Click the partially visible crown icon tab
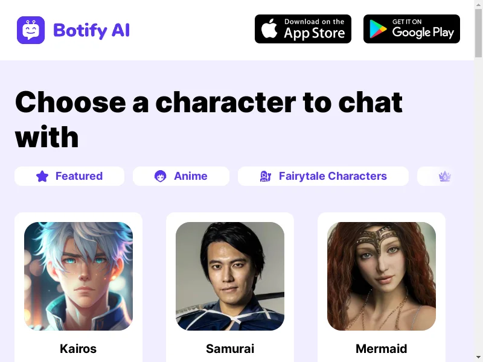 pyautogui.click(x=444, y=176)
